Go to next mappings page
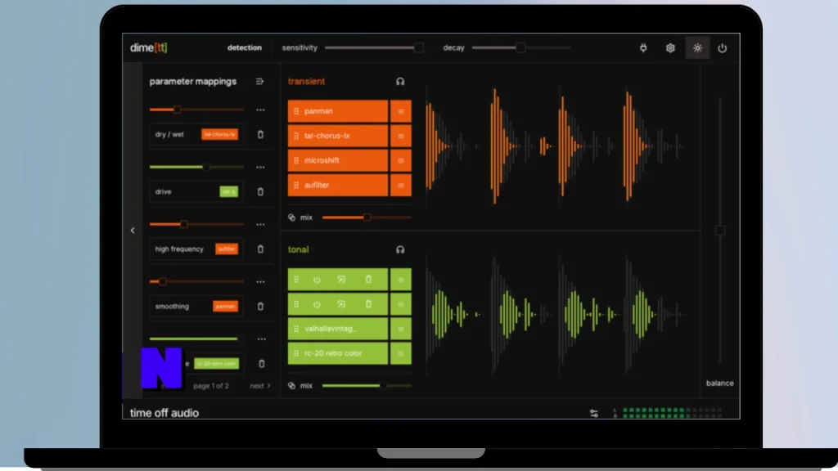The image size is (838, 471). 260,386
